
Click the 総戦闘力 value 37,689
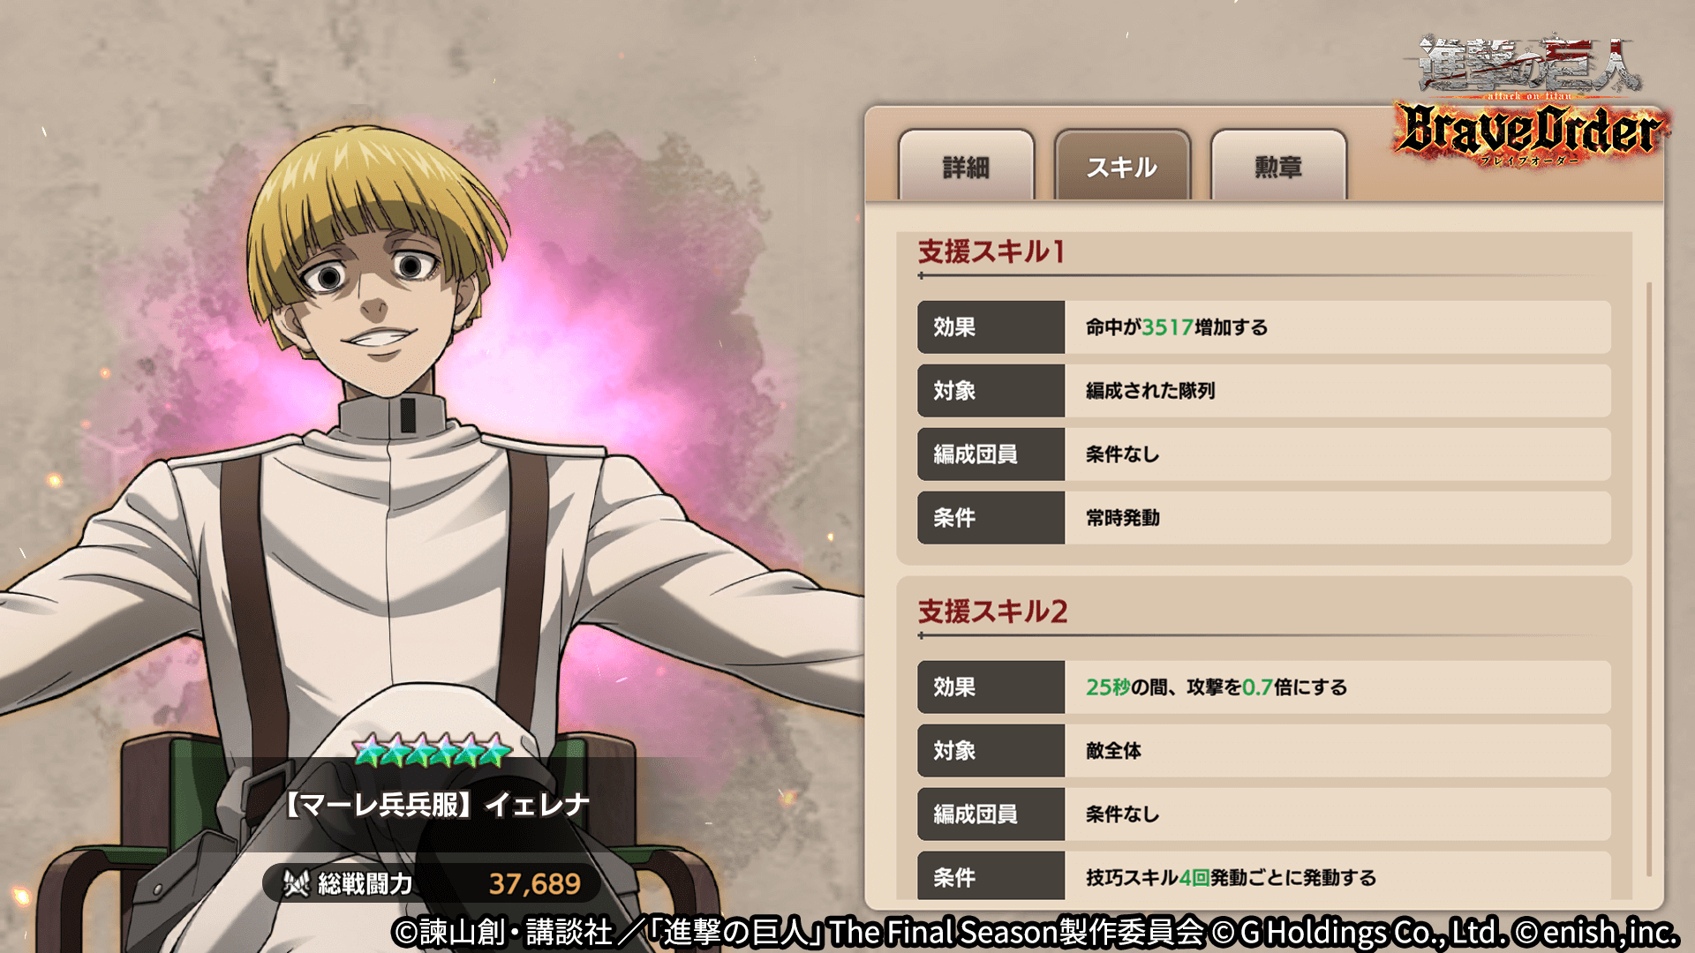pyautogui.click(x=534, y=883)
